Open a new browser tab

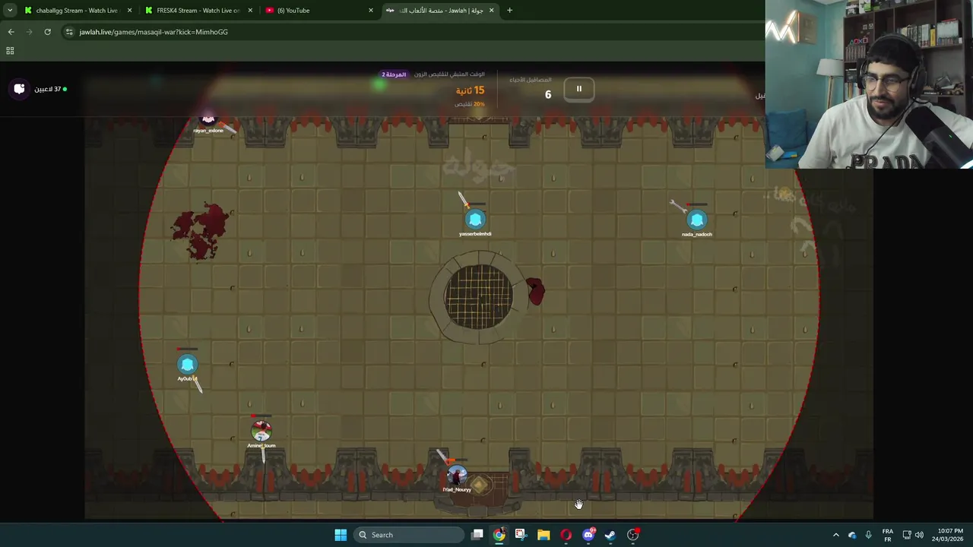pyautogui.click(x=509, y=11)
